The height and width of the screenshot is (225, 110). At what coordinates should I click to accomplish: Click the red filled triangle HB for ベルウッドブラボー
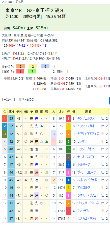coord(26,180)
